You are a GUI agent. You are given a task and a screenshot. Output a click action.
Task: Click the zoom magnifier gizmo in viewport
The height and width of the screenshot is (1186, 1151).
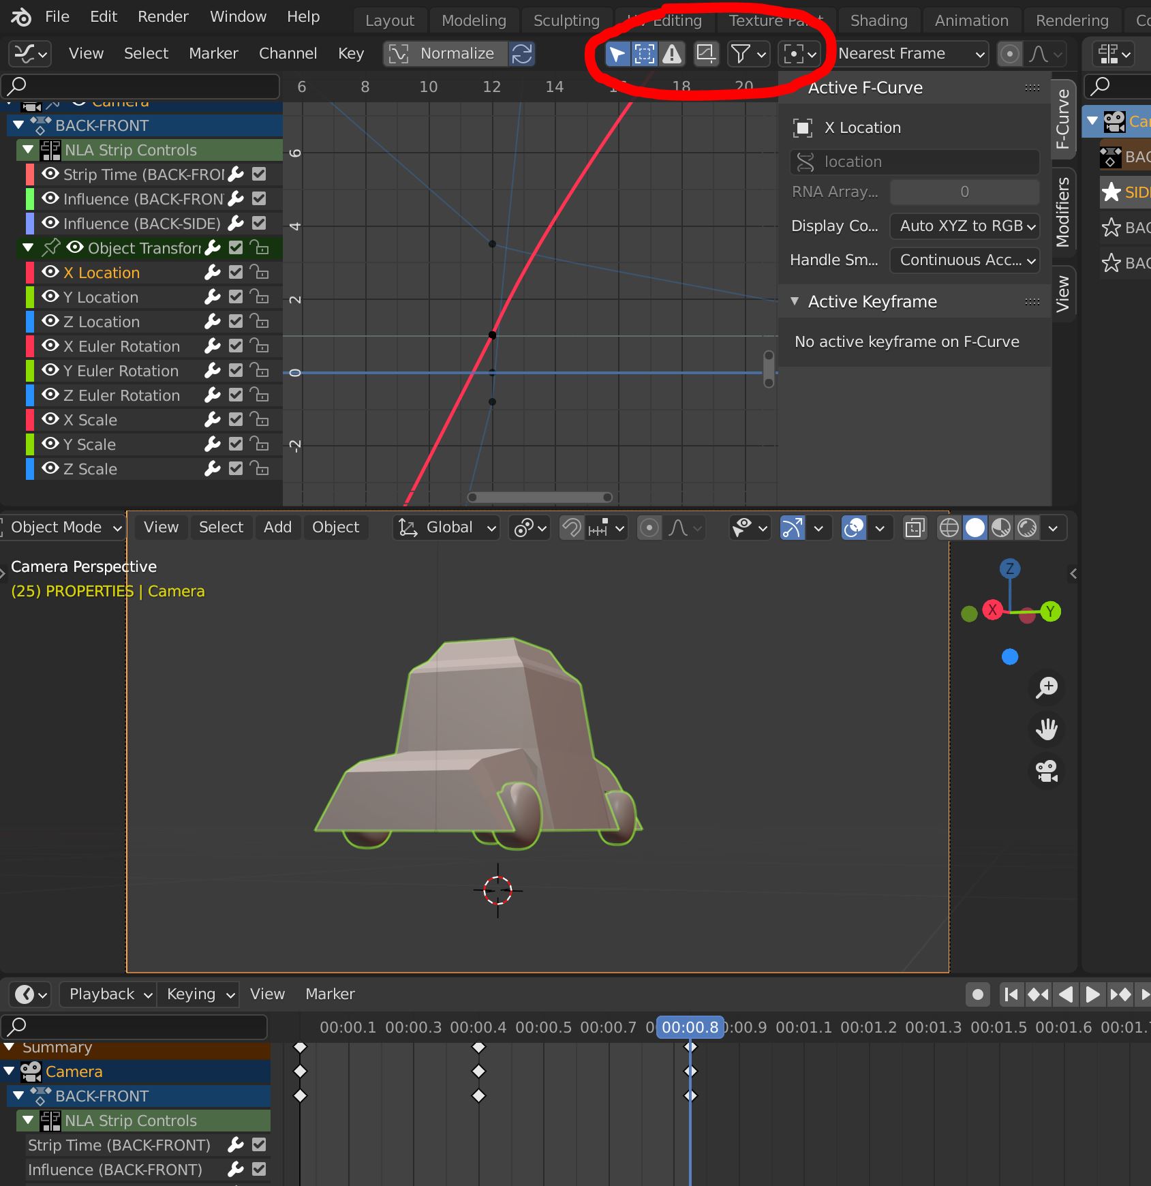(1046, 687)
